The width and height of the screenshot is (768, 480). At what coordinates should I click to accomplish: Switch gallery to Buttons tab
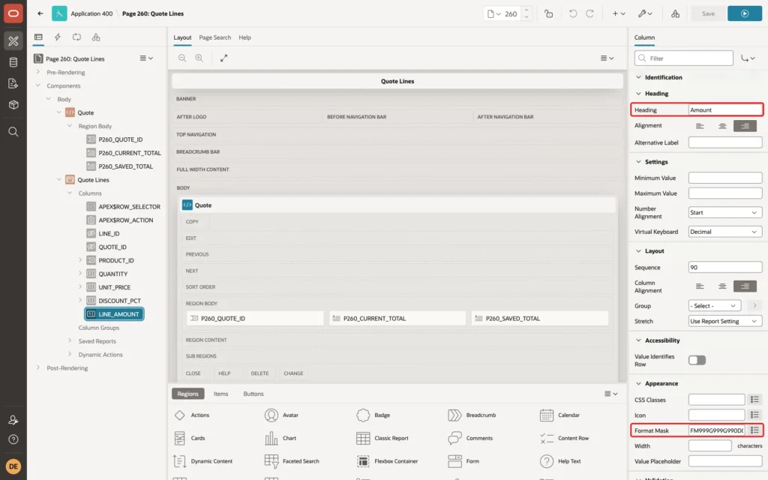(253, 394)
